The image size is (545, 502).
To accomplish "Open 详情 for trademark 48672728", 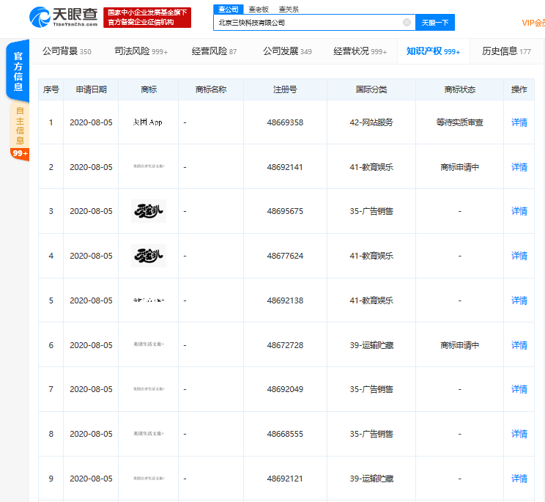I will (x=519, y=345).
